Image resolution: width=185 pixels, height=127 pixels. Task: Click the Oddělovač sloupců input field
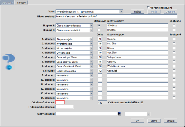(60, 102)
